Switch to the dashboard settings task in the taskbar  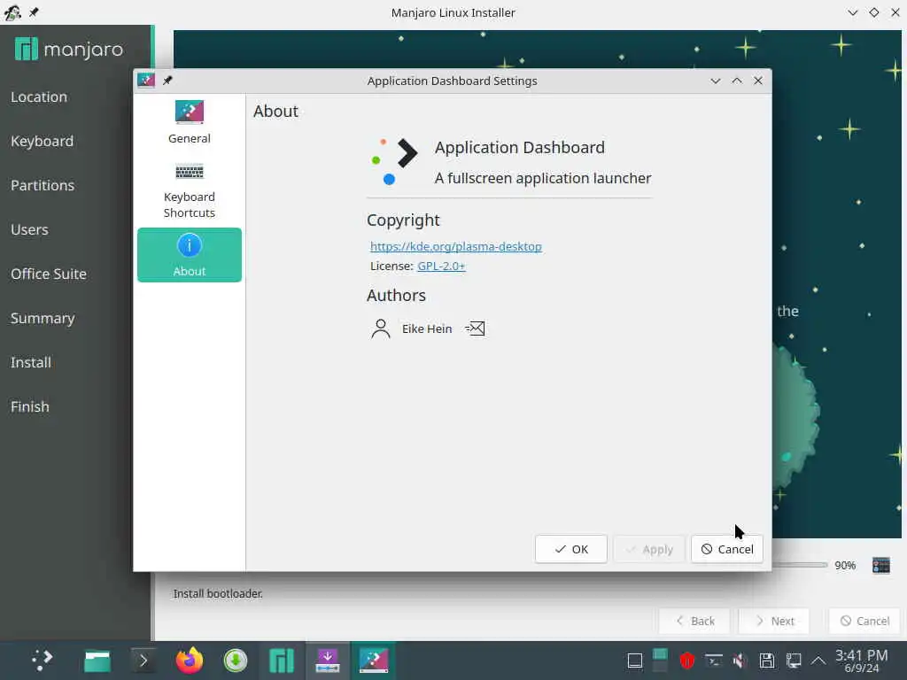click(x=374, y=661)
